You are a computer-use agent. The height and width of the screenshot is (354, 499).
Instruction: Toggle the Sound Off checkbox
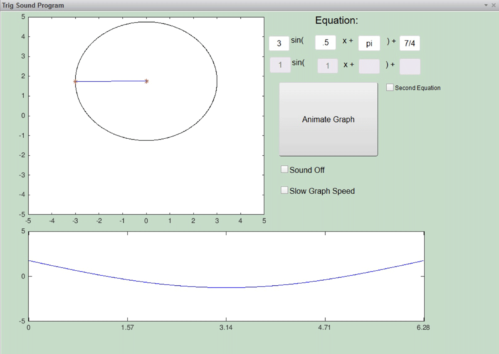284,169
